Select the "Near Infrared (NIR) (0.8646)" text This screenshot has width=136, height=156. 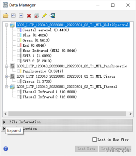coord(49,50)
